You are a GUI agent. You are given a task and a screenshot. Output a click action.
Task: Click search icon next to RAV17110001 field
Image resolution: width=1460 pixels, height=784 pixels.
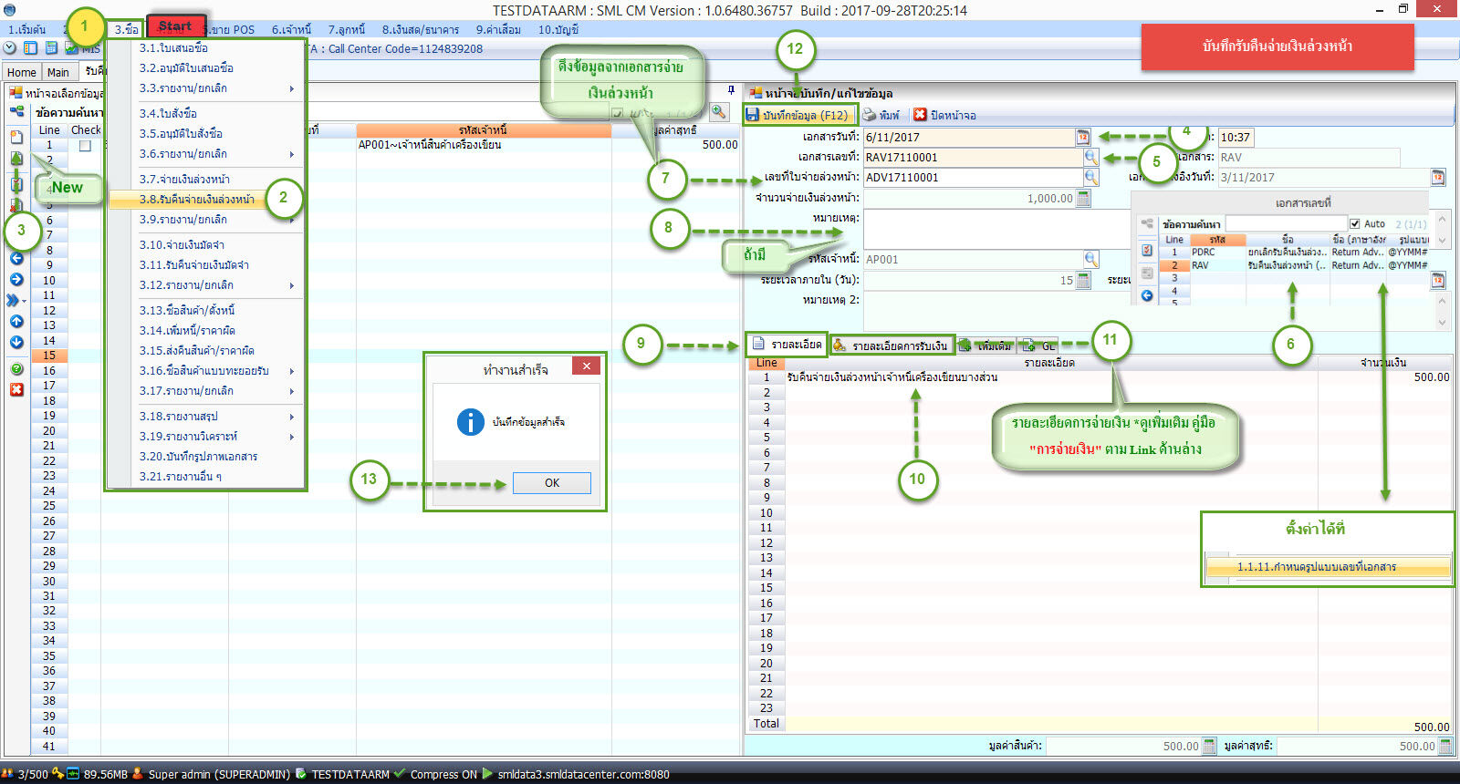(x=1090, y=157)
